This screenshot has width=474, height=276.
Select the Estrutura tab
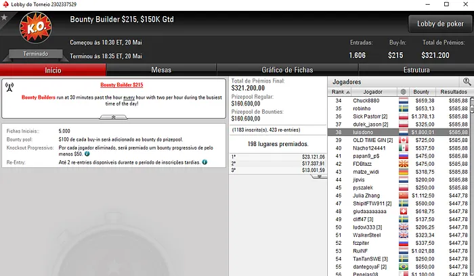click(x=416, y=70)
